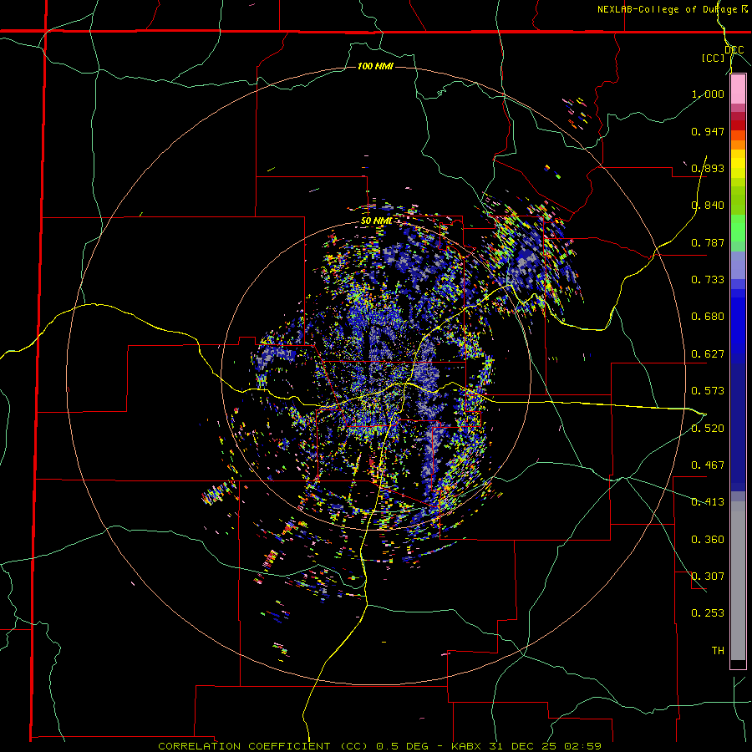Click the 1.000 value on the color scale
This screenshot has height=752, width=752.
coord(708,94)
